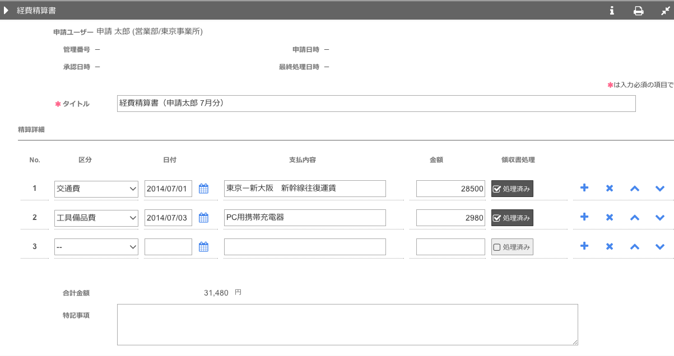Open calendar picker for empty row 3
674x356 pixels.
(x=203, y=247)
